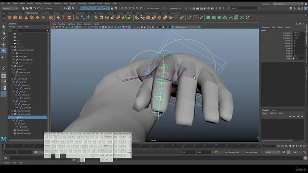Click the Open Scene folder icon
The height and width of the screenshot is (173, 308).
27,8
